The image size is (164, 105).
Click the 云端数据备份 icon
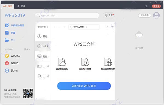tap(62, 62)
